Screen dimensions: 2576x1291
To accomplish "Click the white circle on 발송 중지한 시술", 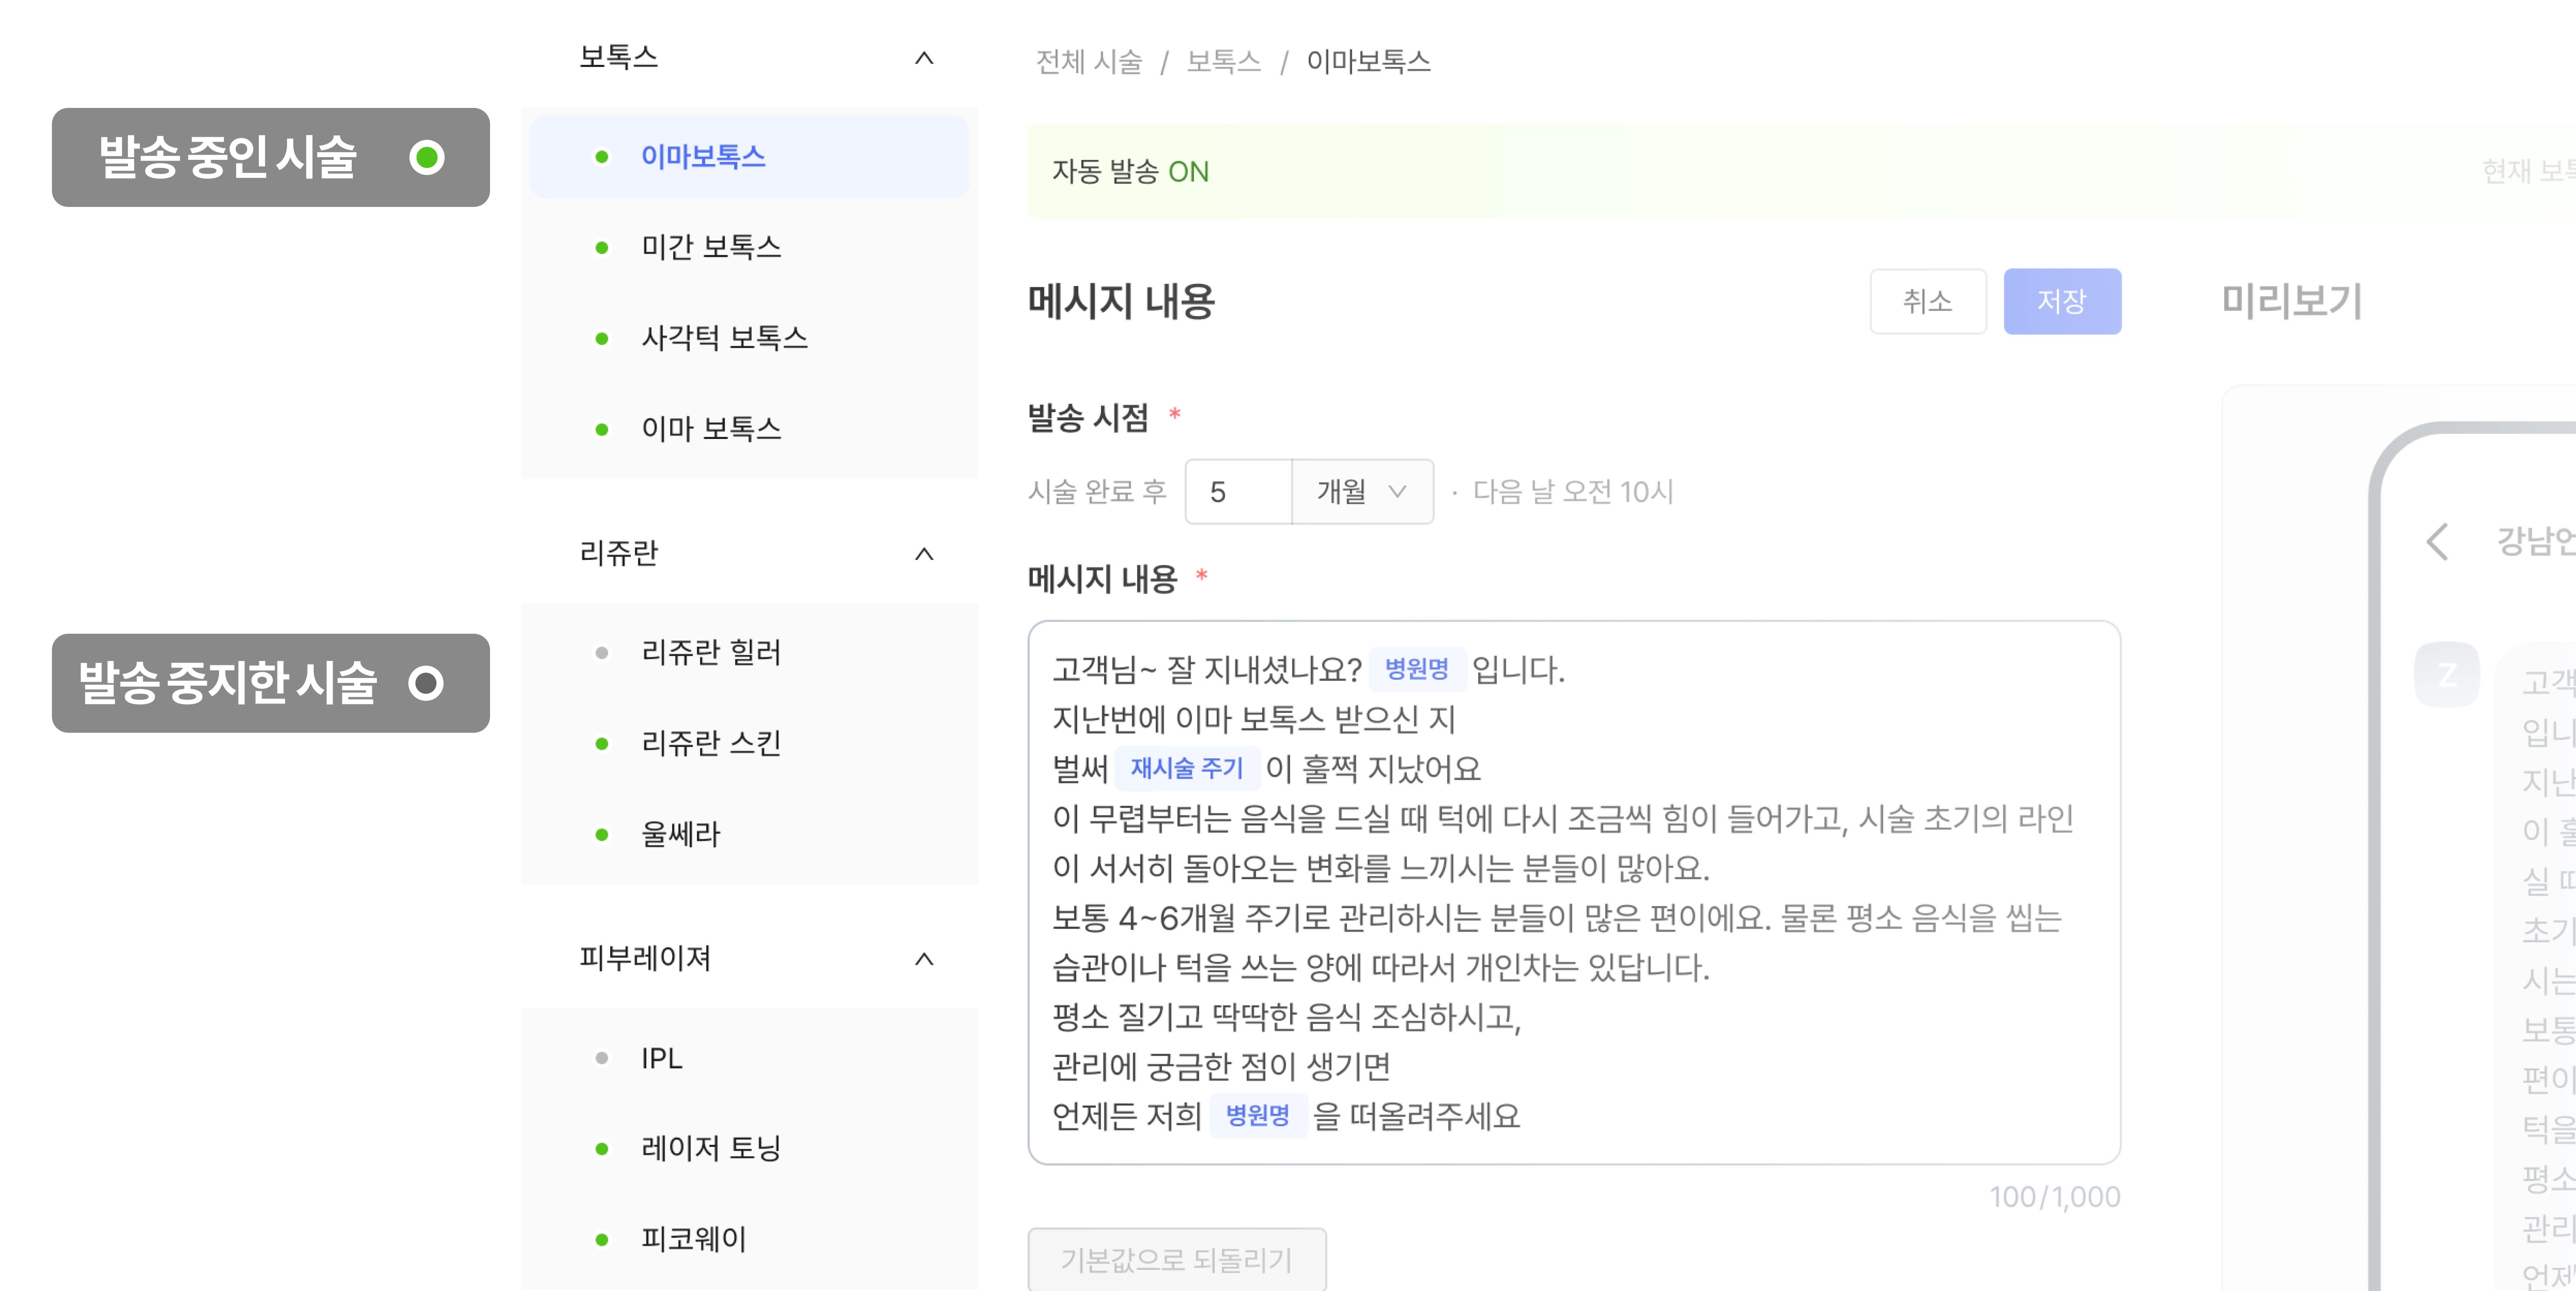I will [x=426, y=683].
